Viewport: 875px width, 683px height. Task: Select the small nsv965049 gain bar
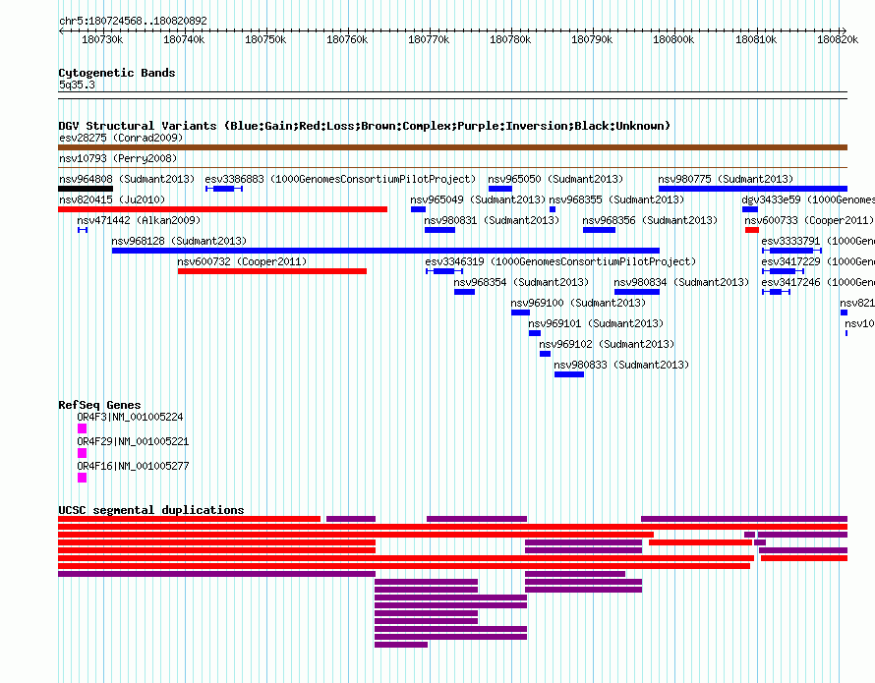pos(418,209)
